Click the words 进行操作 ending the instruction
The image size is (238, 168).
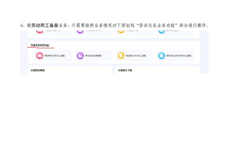(197, 25)
